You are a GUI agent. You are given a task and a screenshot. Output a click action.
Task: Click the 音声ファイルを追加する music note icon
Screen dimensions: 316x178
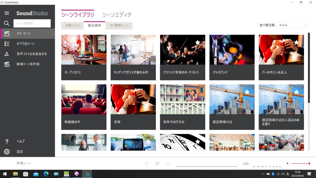coord(7,54)
